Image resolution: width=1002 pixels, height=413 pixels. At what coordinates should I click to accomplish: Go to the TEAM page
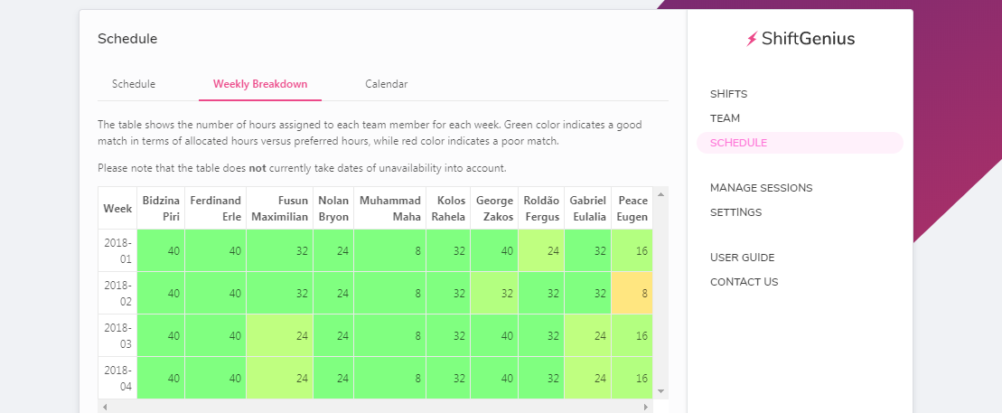pyautogui.click(x=725, y=118)
